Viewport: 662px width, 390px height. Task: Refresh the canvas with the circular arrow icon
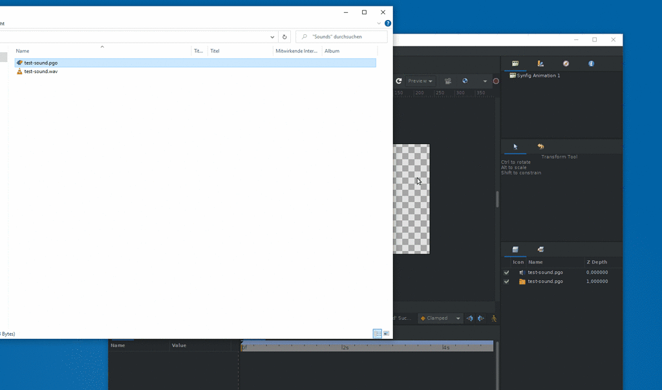click(398, 81)
